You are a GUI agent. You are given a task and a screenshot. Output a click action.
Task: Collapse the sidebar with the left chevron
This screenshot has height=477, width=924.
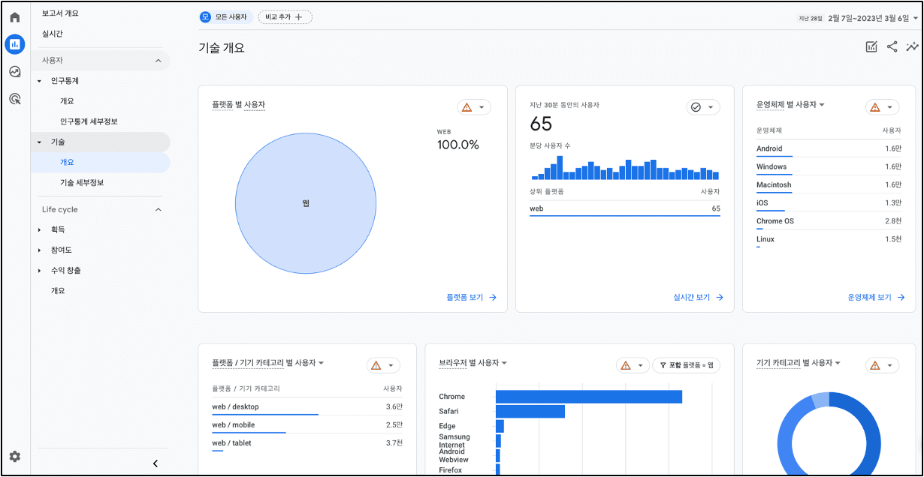click(x=156, y=463)
